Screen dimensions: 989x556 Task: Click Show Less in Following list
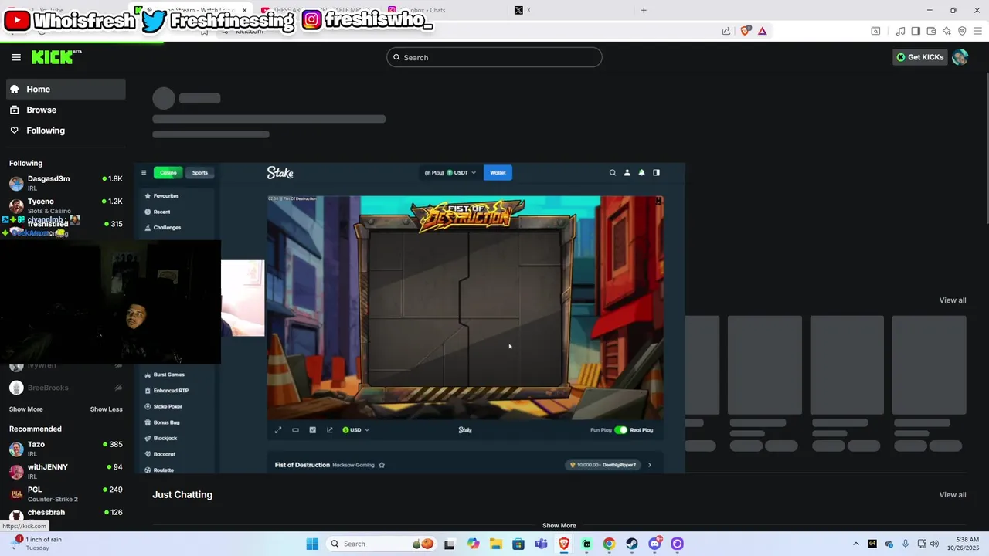[x=106, y=409]
